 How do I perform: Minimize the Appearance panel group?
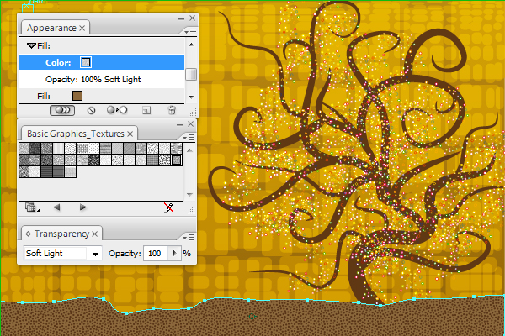pos(181,19)
